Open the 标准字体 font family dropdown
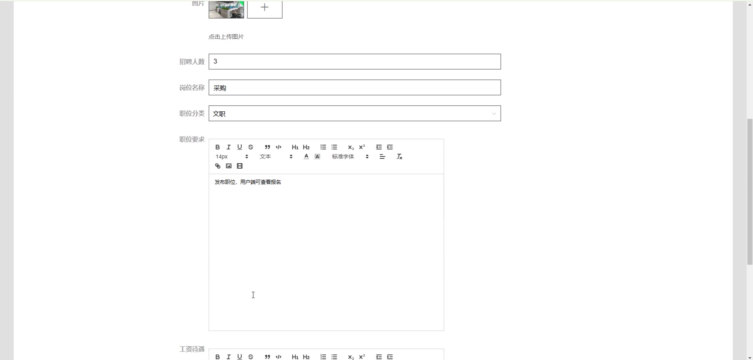This screenshot has height=360, width=753. pyautogui.click(x=350, y=156)
